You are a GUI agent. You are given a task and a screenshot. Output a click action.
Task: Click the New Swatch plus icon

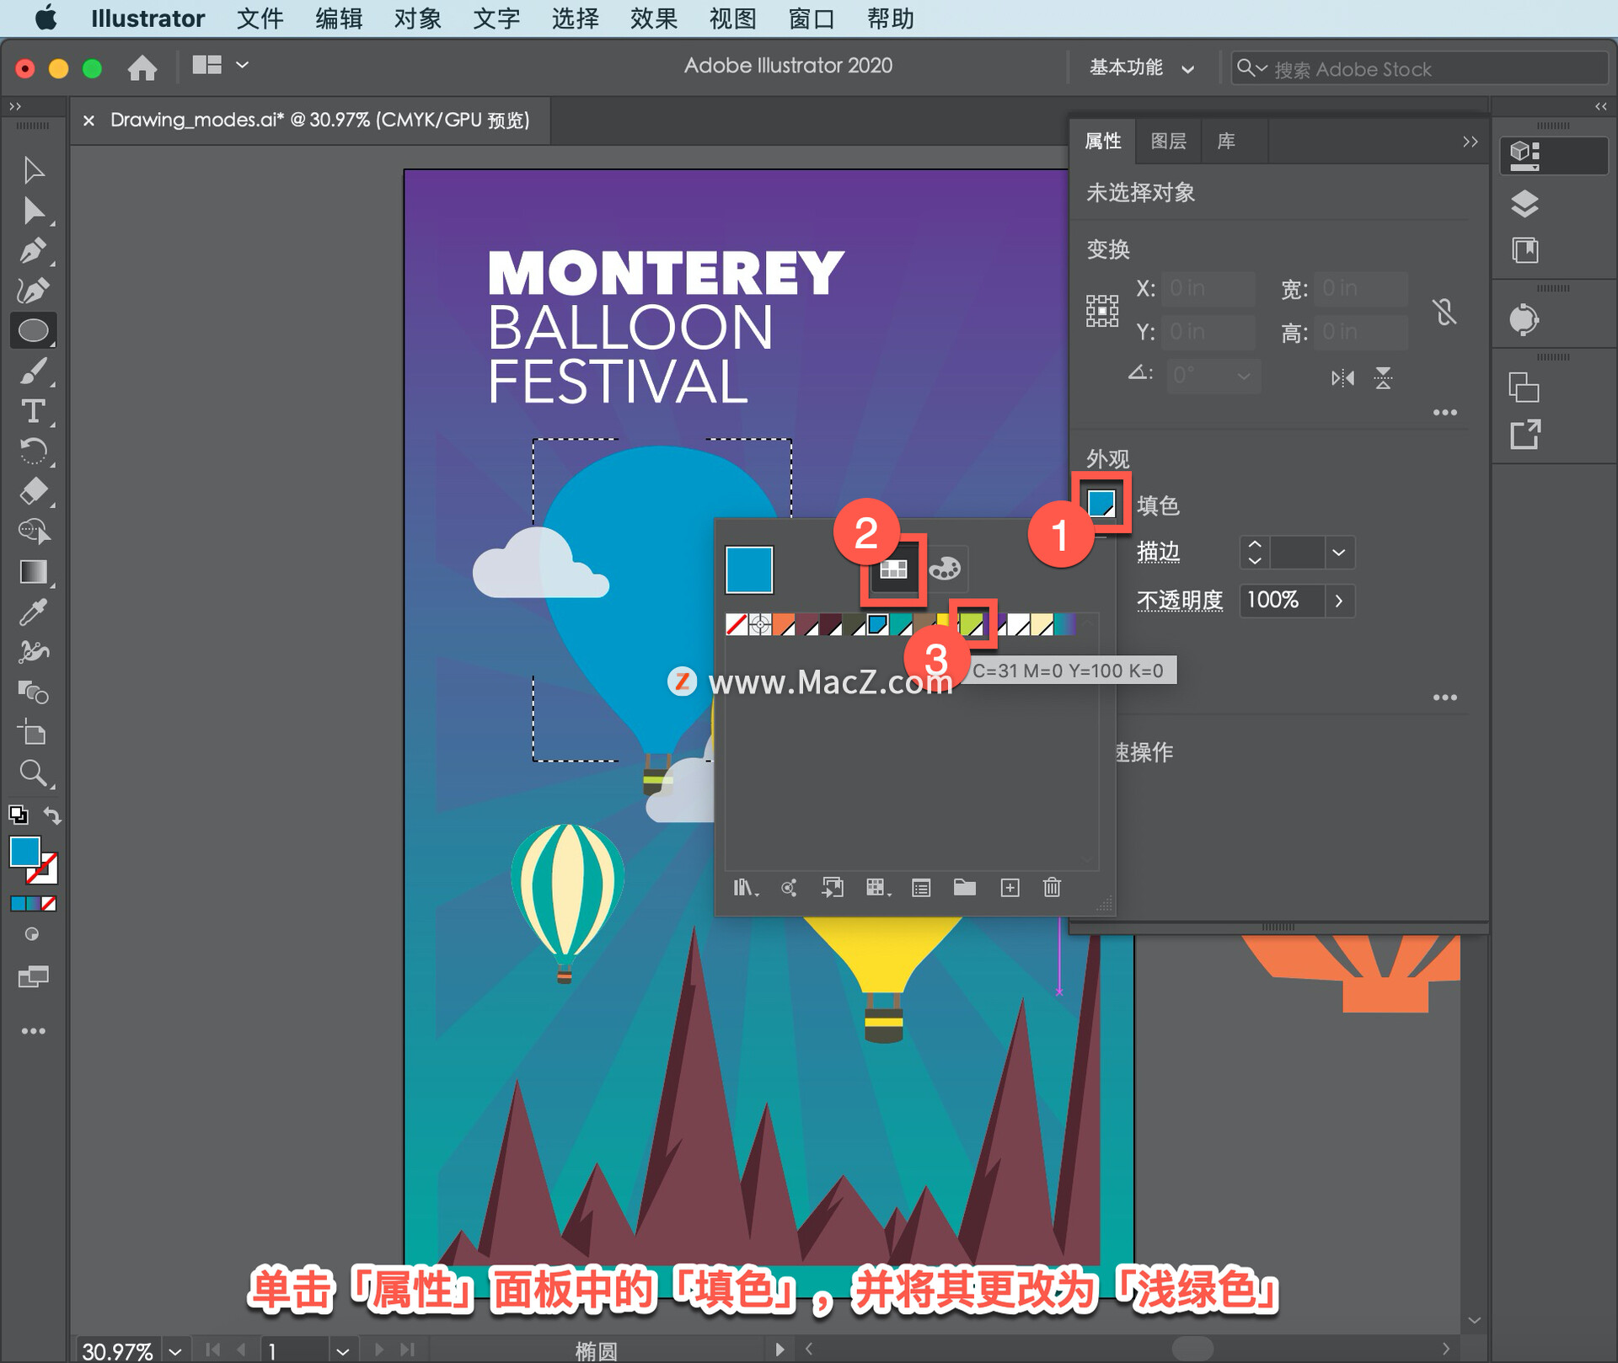point(1010,887)
